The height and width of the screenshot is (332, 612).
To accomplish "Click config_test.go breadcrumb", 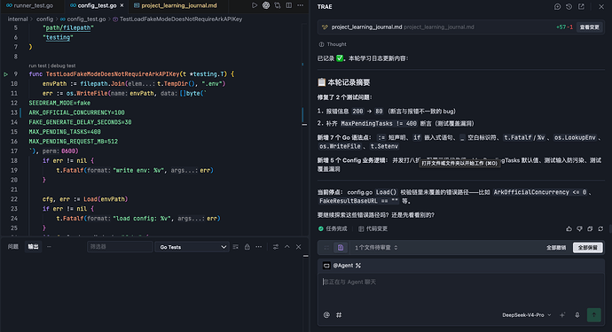I will [82, 19].
